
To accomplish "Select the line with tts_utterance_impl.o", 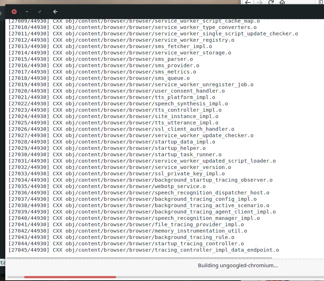I will (x=113, y=123).
